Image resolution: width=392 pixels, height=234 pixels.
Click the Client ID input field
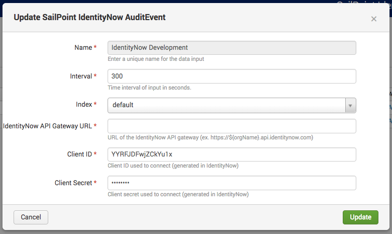click(x=232, y=154)
